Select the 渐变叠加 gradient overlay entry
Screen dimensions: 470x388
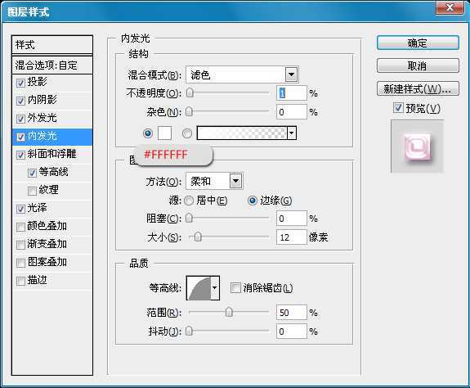[x=47, y=244]
